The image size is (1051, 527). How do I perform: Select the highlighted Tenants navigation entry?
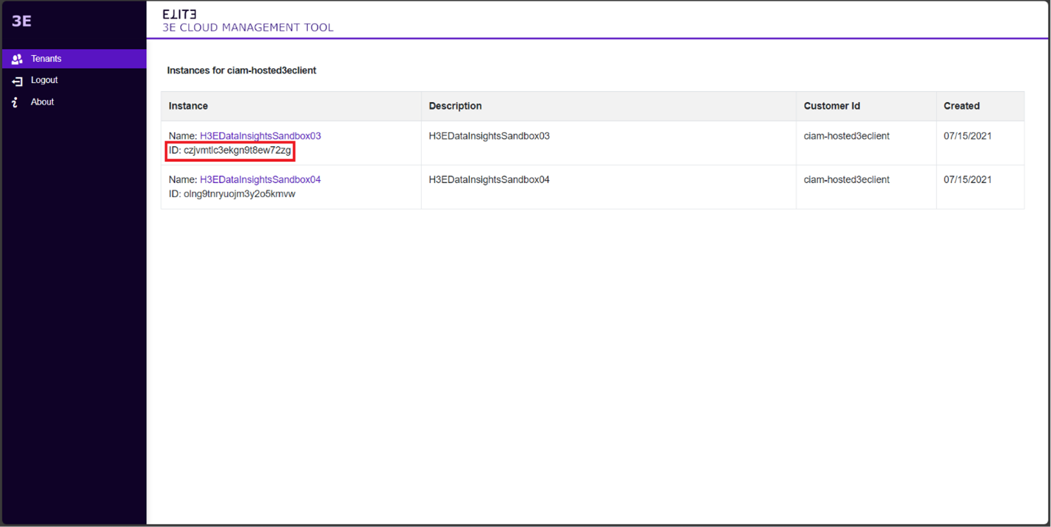click(x=46, y=59)
